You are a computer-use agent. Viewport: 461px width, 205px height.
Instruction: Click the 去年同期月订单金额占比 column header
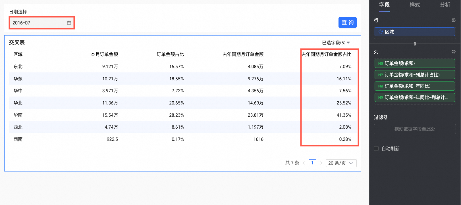pos(327,54)
